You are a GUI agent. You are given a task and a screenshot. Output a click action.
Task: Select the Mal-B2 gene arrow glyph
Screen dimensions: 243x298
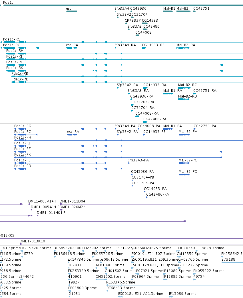point(183,11)
